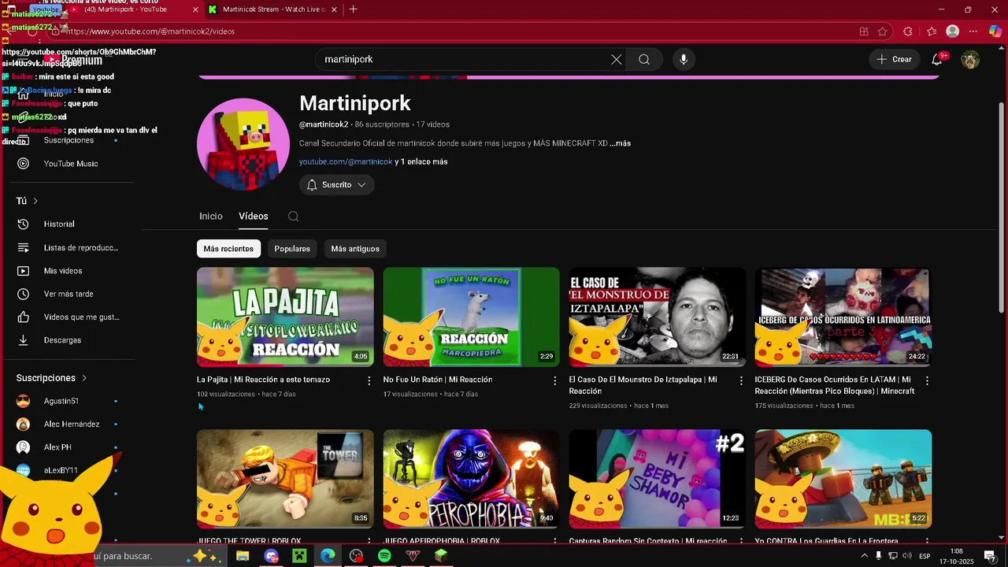This screenshot has width=1008, height=567.
Task: Open the Suscrito notification dropdown
Action: tap(336, 185)
